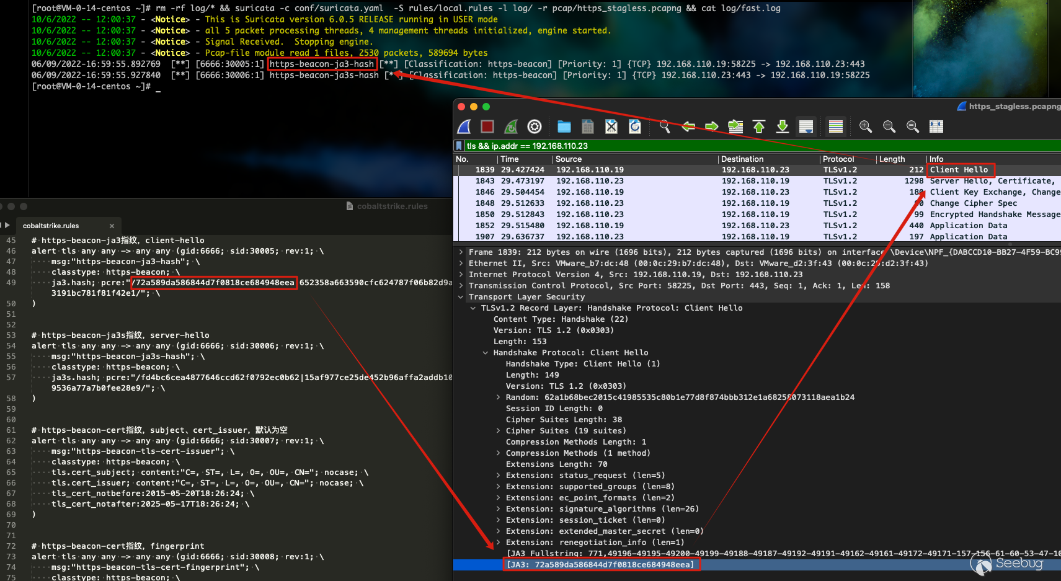The height and width of the screenshot is (581, 1061).
Task: Expand Cipher Suites (19 suites) node
Action: [x=498, y=431]
